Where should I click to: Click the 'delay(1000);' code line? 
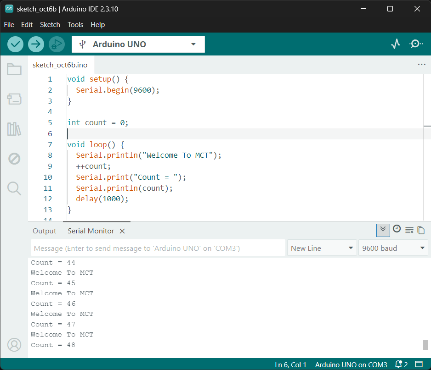coord(102,199)
